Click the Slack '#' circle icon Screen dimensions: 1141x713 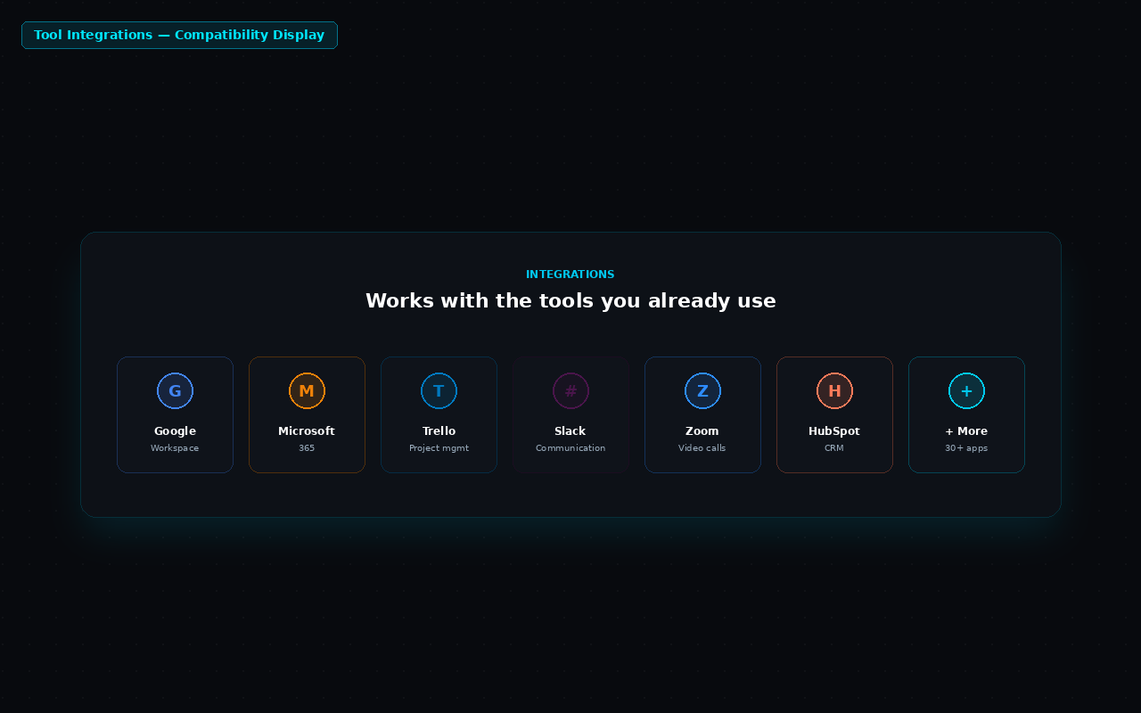click(x=570, y=391)
